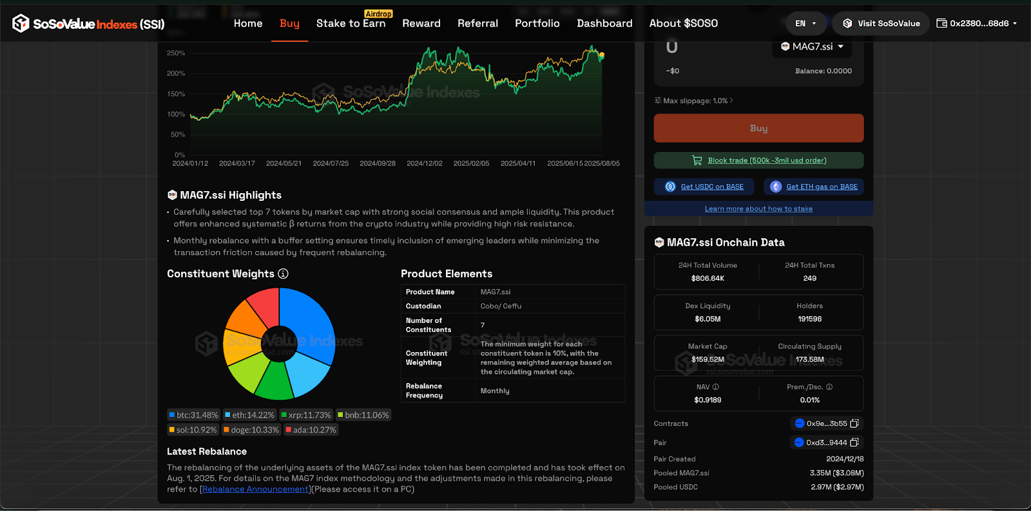
Task: Click the MAG7.ssi Highlights heading icon
Action: click(172, 195)
